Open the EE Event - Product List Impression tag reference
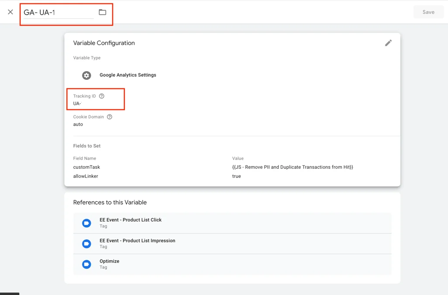The width and height of the screenshot is (448, 295). (x=137, y=240)
